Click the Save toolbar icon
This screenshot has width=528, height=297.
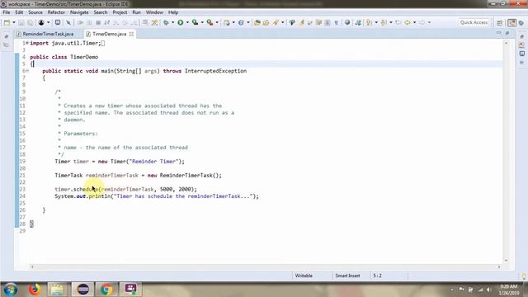[x=21, y=22]
